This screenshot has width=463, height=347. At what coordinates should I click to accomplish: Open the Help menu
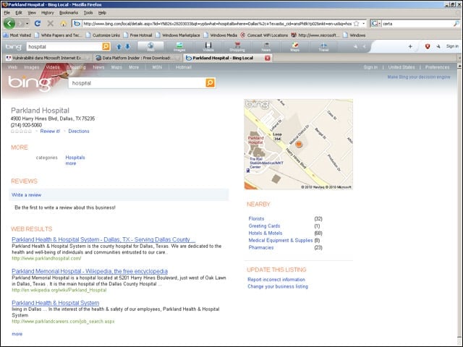(x=102, y=13)
